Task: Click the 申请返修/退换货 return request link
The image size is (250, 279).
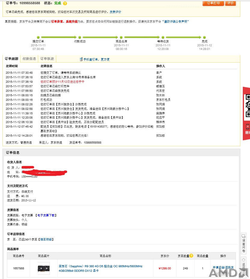Action: pyautogui.click(x=223, y=268)
